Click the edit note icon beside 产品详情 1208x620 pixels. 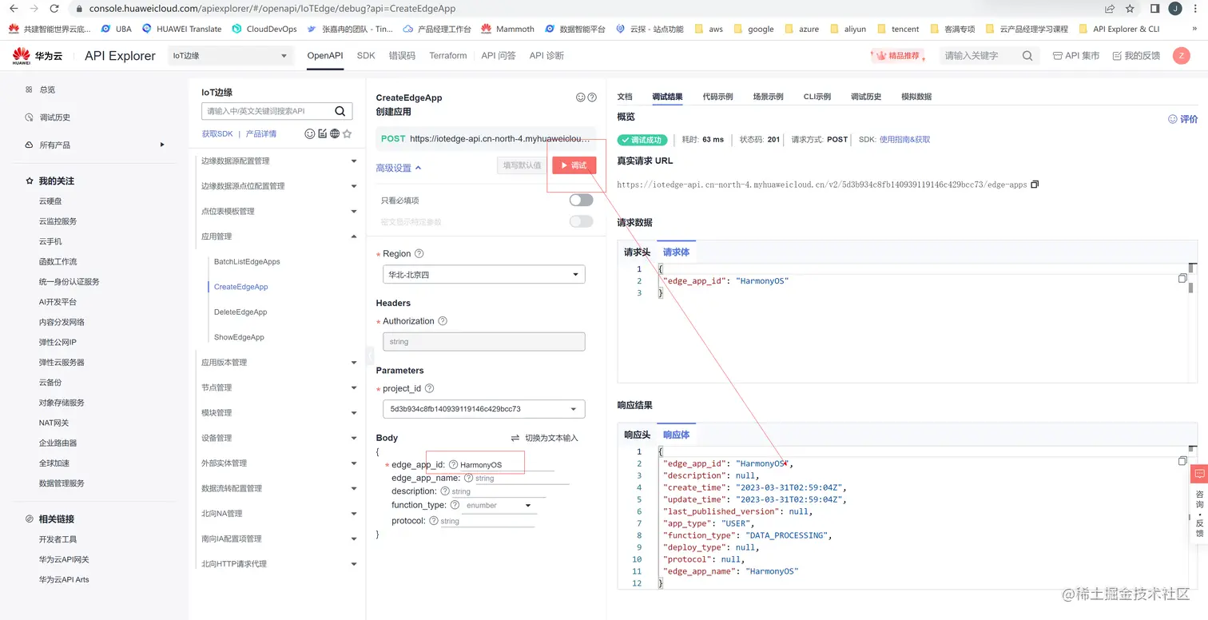click(322, 134)
